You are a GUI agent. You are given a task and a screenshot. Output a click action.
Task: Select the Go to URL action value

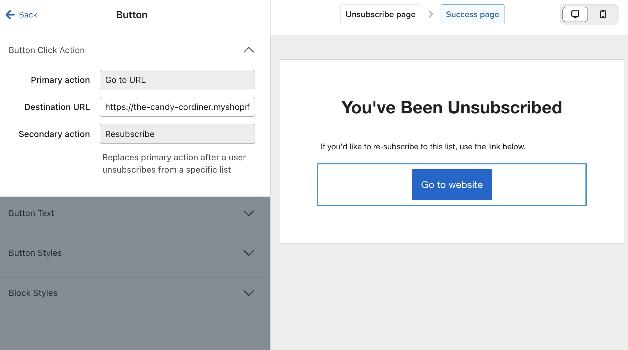pyautogui.click(x=177, y=79)
